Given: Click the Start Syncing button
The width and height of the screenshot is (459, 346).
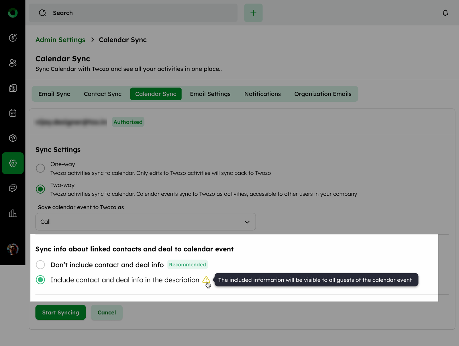Looking at the screenshot, I should [60, 312].
